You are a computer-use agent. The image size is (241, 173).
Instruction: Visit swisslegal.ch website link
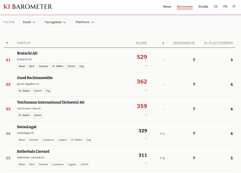click(x=26, y=133)
